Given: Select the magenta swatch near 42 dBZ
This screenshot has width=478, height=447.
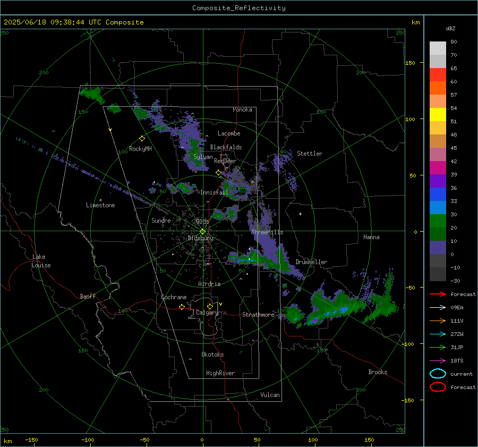Looking at the screenshot, I should tap(438, 167).
